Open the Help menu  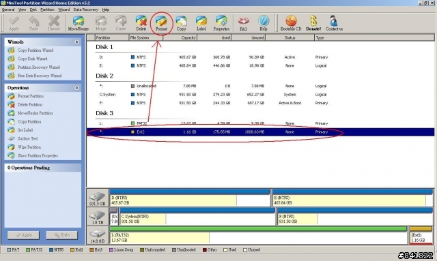tap(106, 10)
